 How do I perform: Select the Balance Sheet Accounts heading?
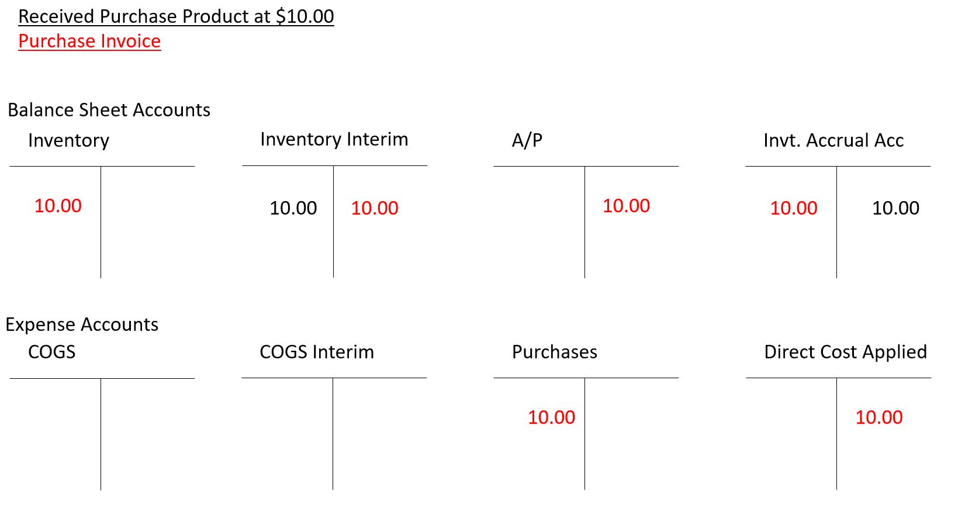tap(109, 110)
